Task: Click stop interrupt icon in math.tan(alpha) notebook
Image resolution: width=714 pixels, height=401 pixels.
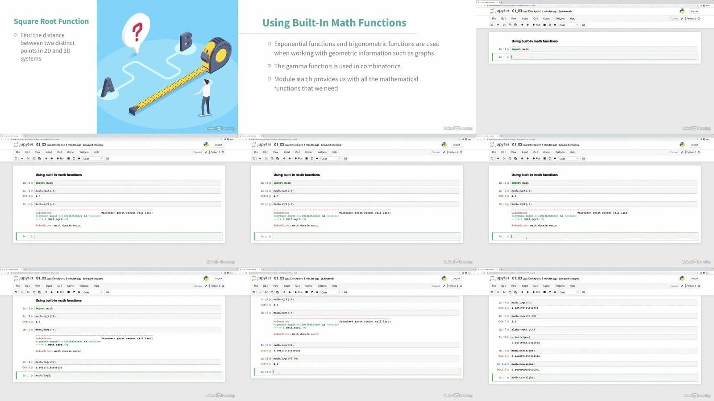Action: click(544, 292)
